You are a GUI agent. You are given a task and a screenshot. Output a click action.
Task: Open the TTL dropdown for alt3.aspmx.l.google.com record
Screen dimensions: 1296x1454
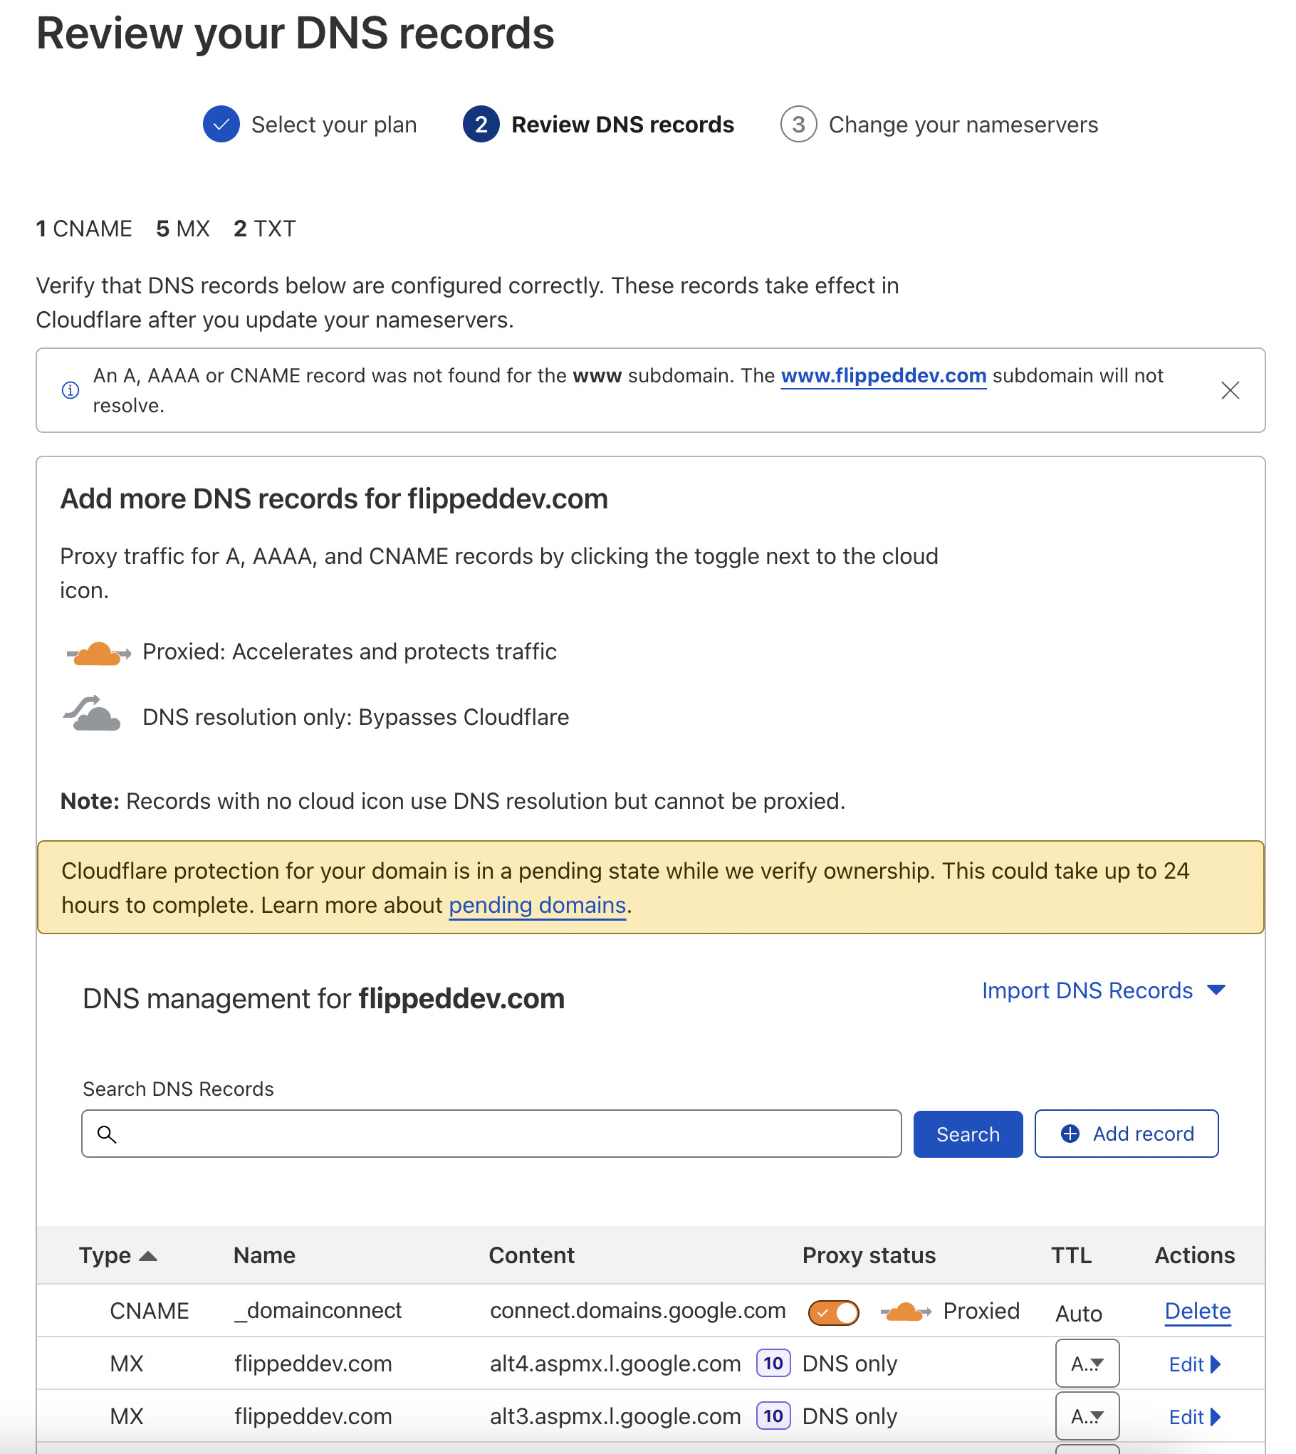pyautogui.click(x=1087, y=1416)
